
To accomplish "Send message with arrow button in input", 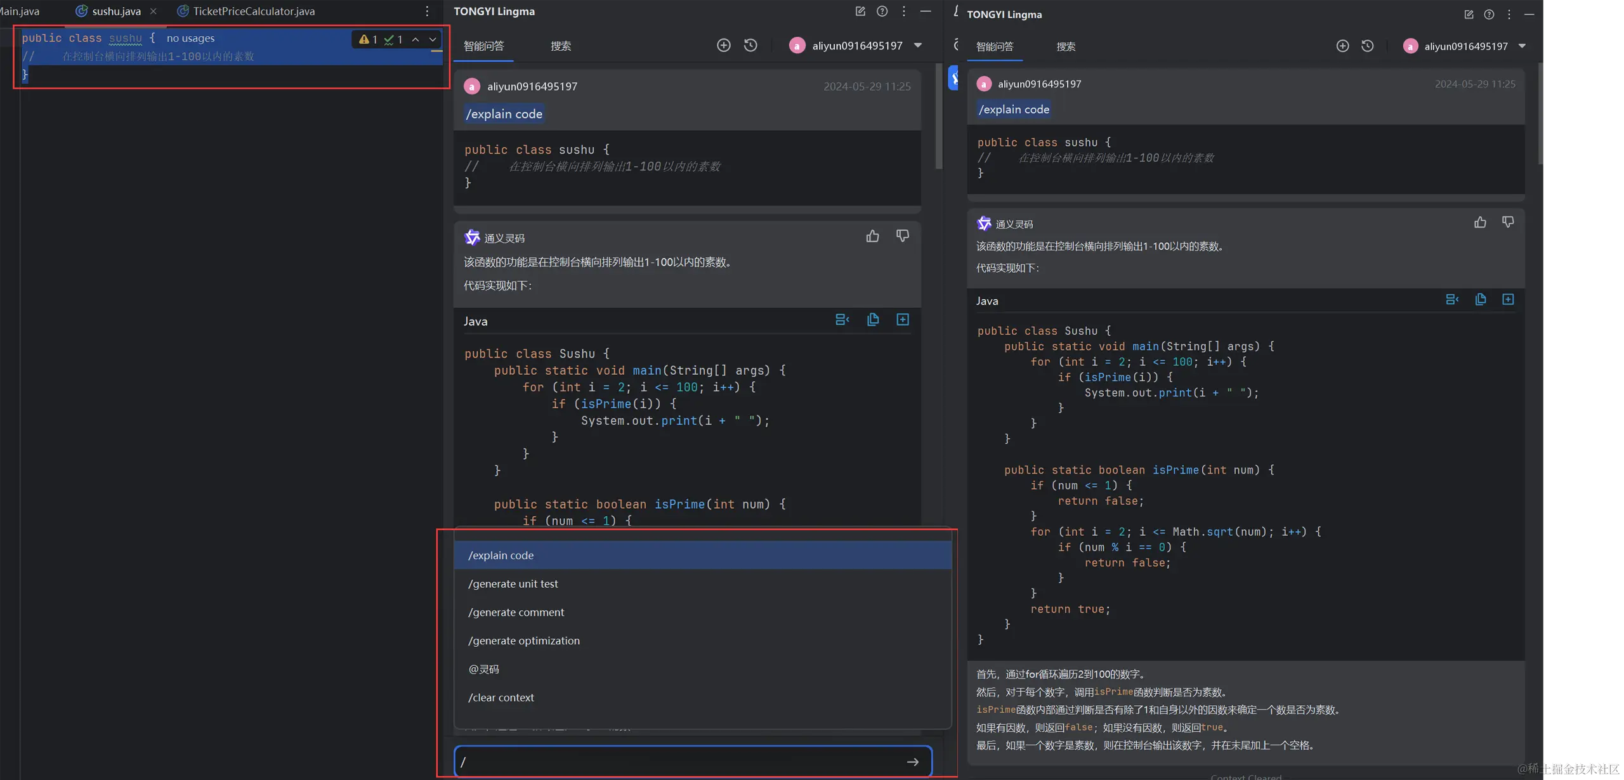I will 913,762.
